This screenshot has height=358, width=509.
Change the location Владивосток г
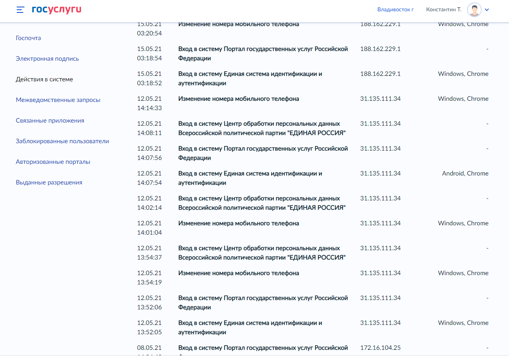(x=395, y=10)
